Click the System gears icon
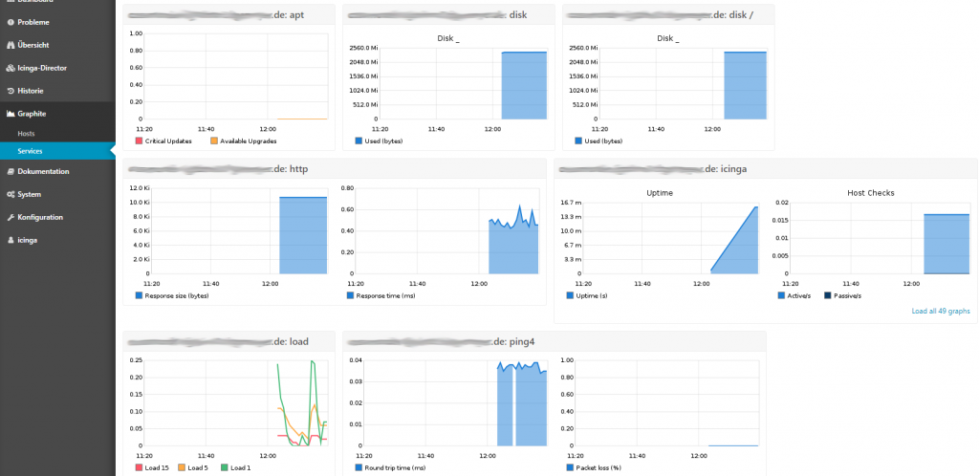979x476 pixels. pyautogui.click(x=11, y=194)
